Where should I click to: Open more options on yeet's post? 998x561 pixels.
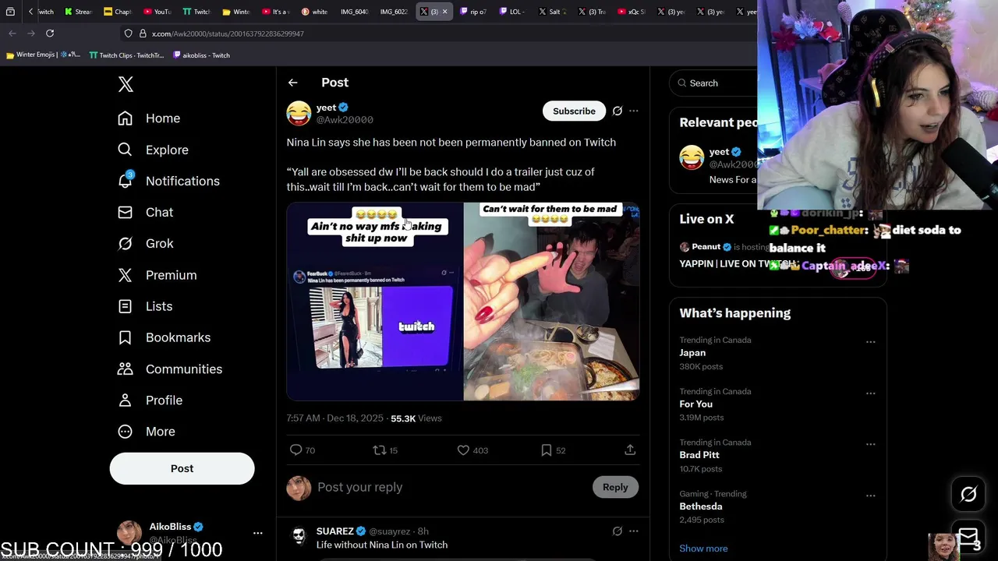tap(633, 111)
